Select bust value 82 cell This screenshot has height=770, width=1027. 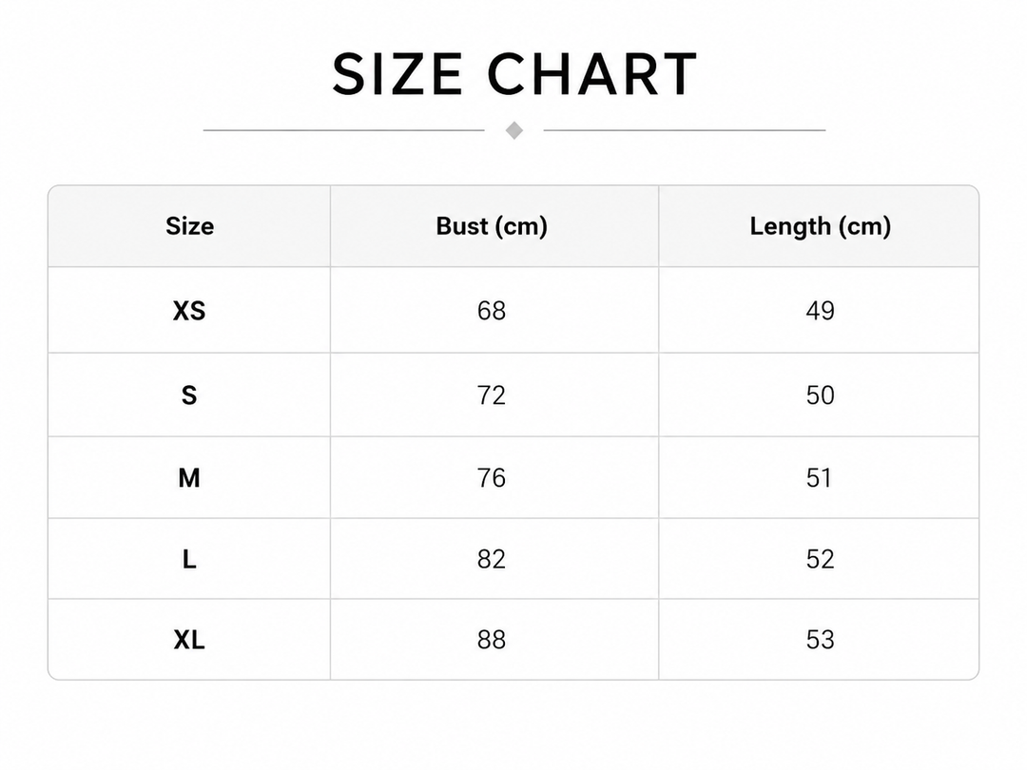(x=494, y=559)
